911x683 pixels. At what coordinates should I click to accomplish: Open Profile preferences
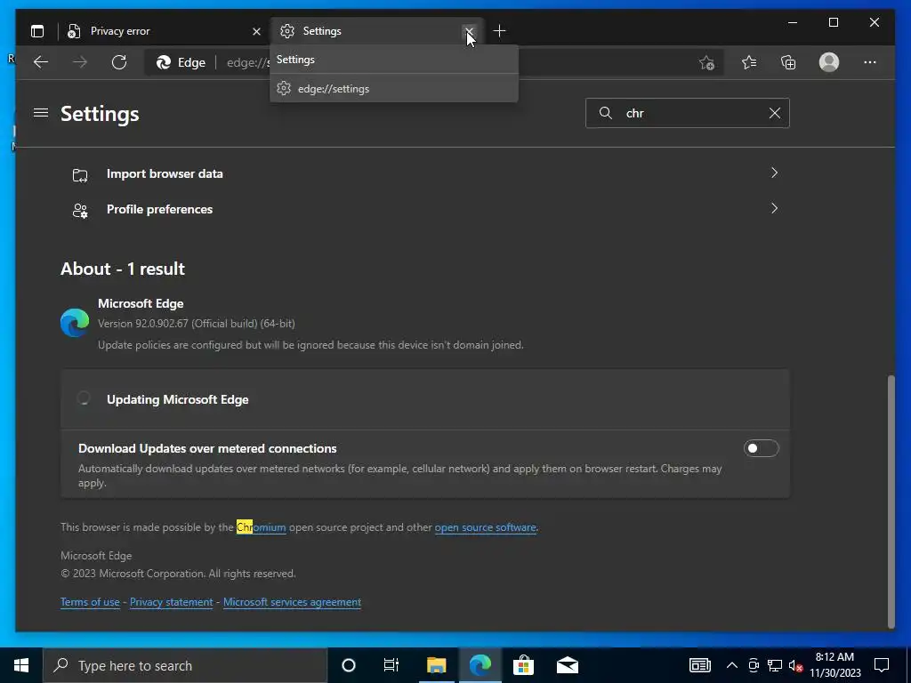pos(424,209)
